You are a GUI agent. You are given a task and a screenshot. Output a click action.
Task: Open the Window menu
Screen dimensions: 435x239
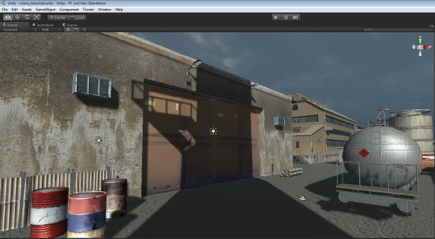104,9
